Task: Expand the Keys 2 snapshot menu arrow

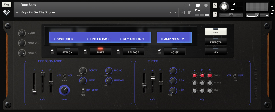Action: tap(17, 13)
